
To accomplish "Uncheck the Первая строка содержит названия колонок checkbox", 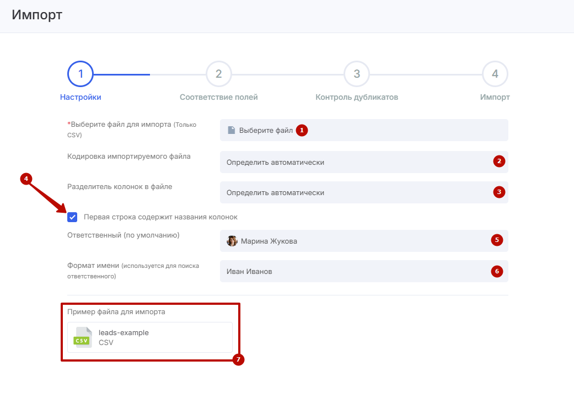I will (72, 217).
